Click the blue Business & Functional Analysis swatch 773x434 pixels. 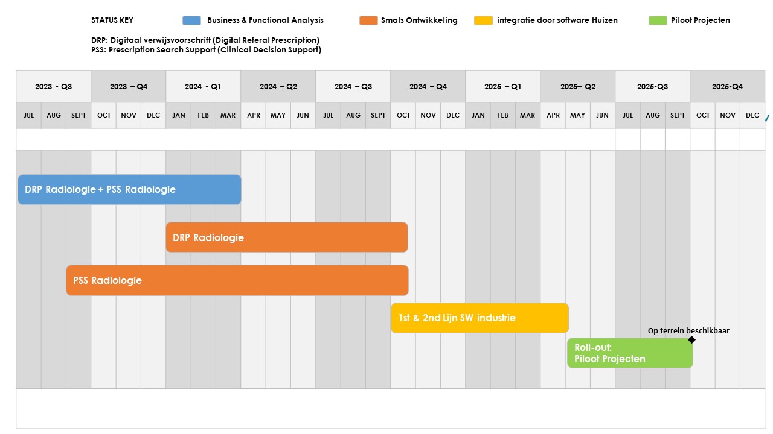click(x=191, y=20)
